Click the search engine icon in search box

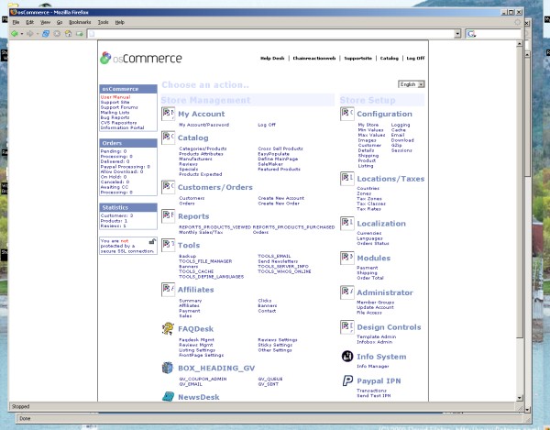471,34
